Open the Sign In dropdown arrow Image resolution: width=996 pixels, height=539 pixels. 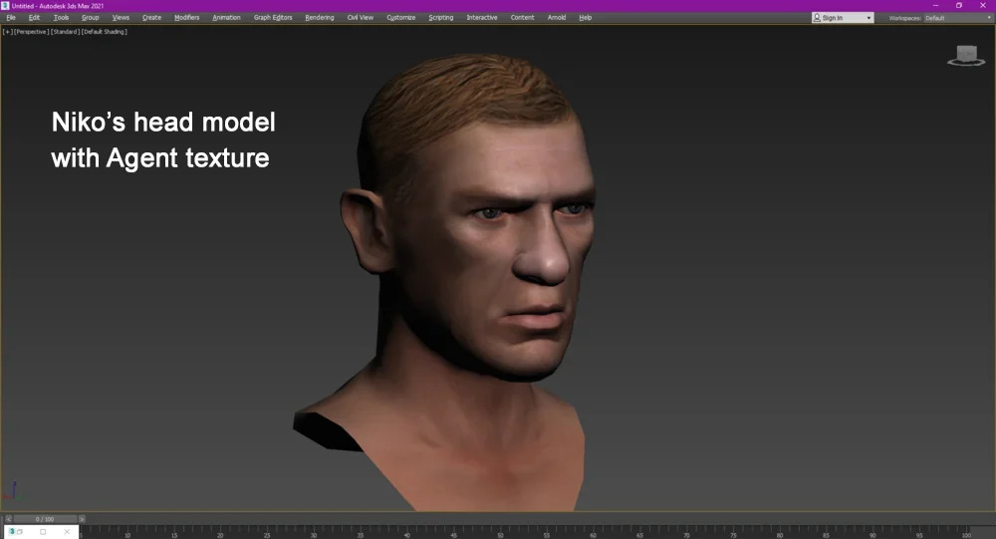(x=869, y=18)
